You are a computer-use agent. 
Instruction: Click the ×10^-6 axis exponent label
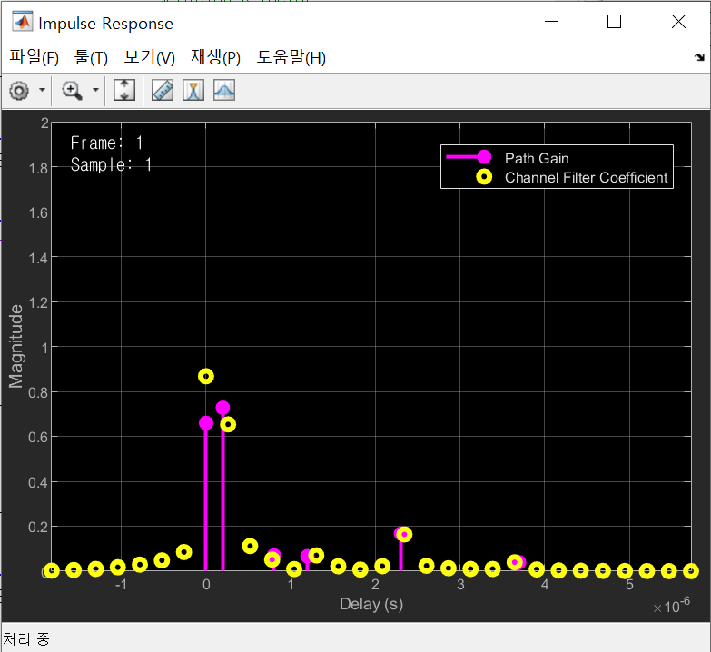(672, 606)
